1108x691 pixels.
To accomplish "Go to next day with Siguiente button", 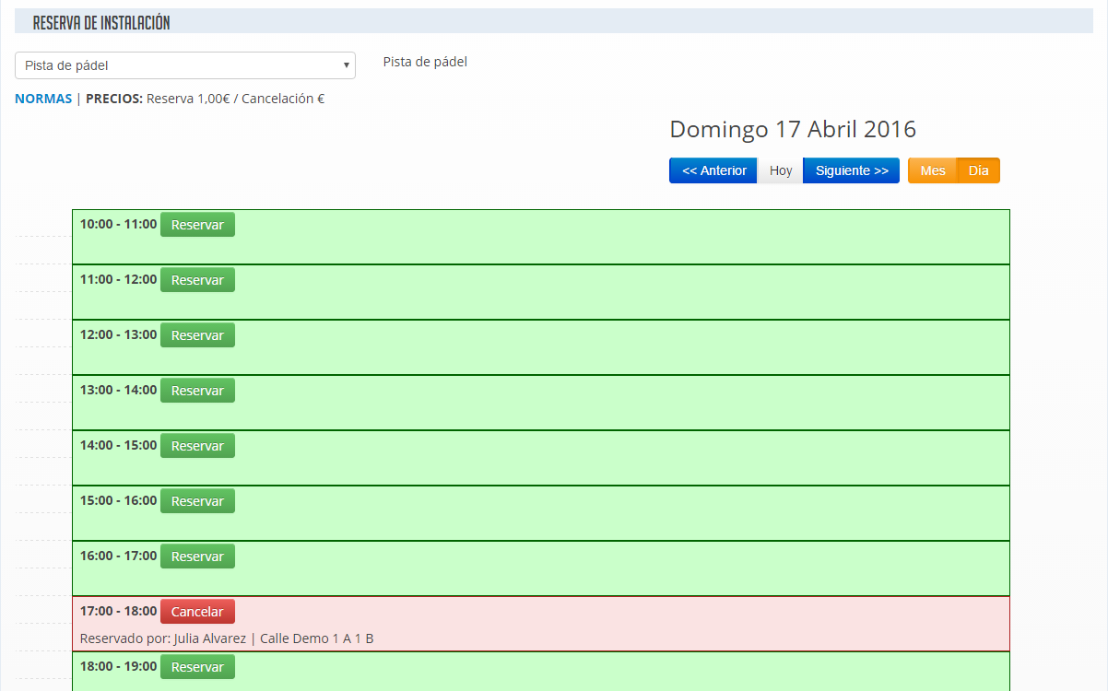I will 851,170.
